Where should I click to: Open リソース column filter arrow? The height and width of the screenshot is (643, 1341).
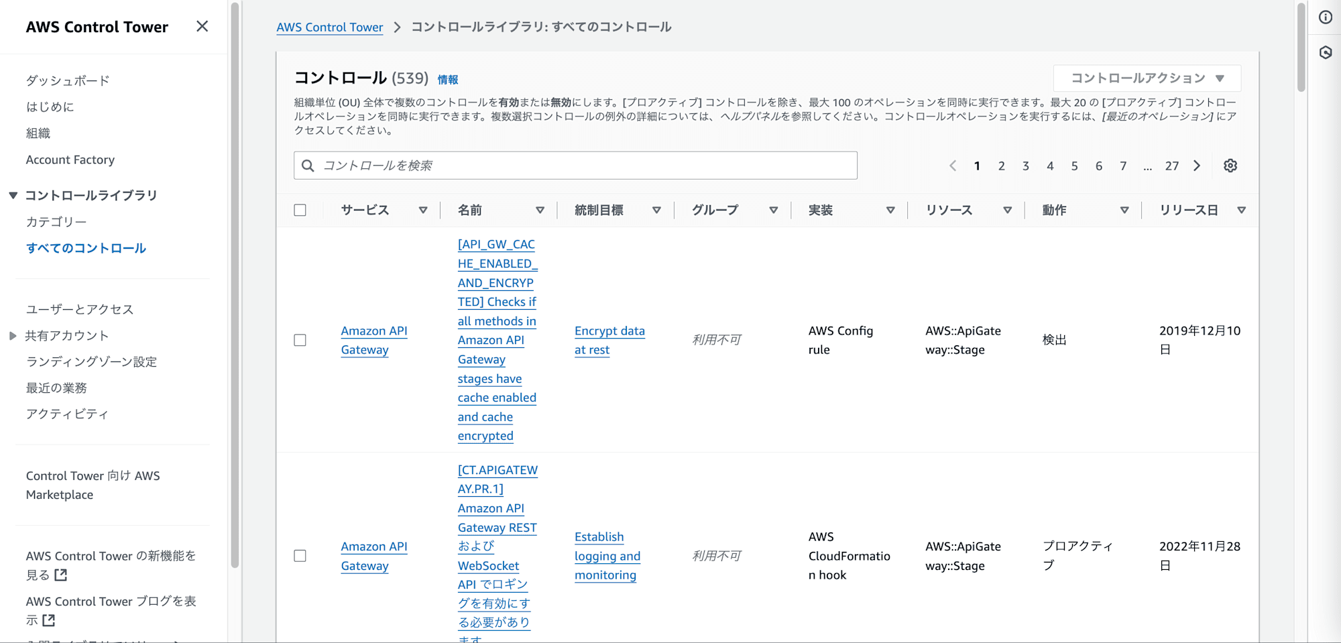pos(1007,210)
